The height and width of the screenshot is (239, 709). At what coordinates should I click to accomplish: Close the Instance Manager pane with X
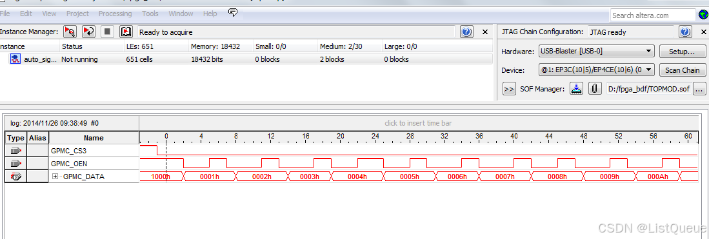tap(485, 32)
